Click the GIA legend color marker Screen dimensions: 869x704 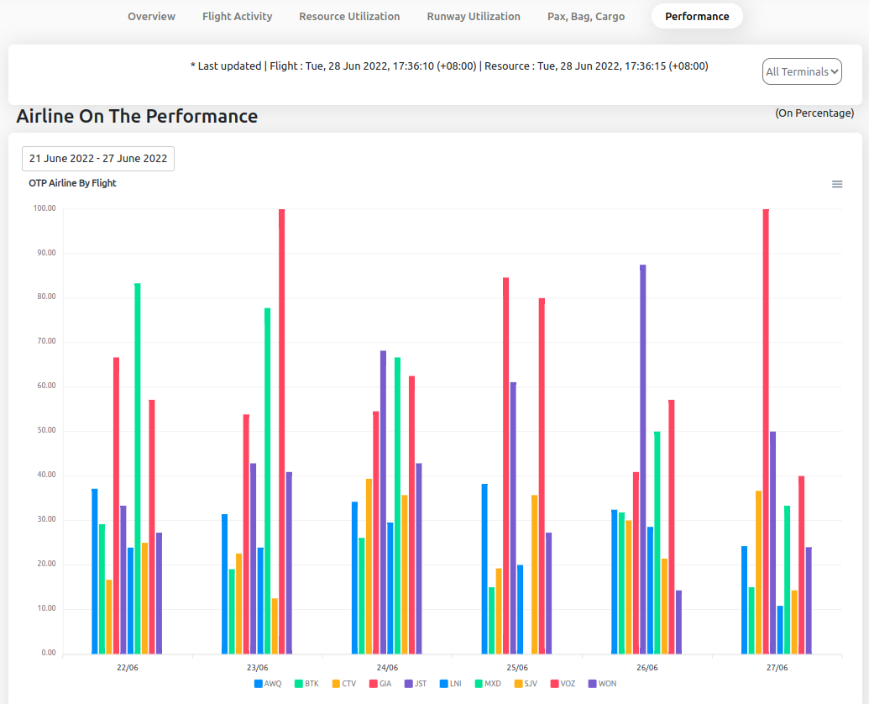coord(374,684)
